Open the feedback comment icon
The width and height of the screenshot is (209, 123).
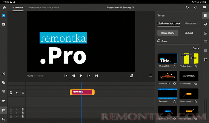pyautogui.click(x=205, y=7)
